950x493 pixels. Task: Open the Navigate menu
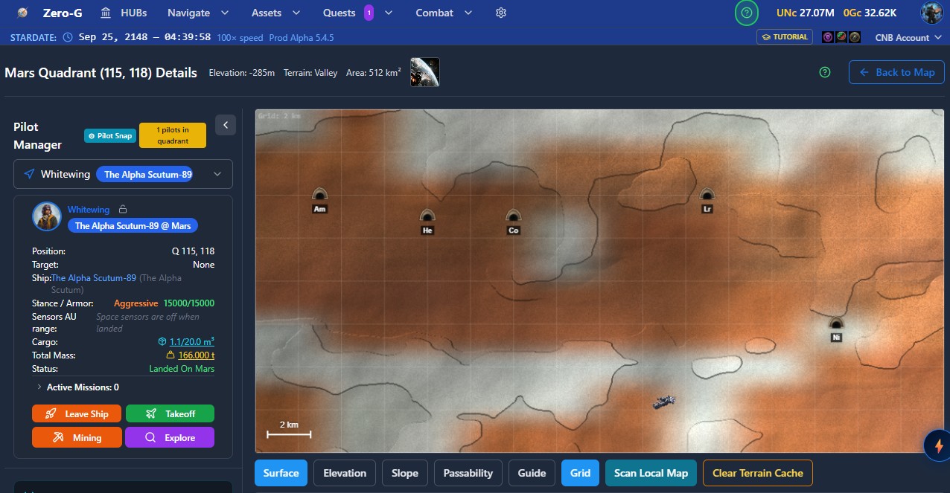(197, 13)
